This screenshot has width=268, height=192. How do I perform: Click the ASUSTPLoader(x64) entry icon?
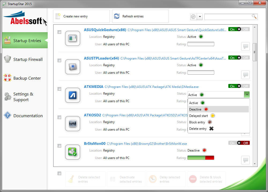(x=73, y=67)
